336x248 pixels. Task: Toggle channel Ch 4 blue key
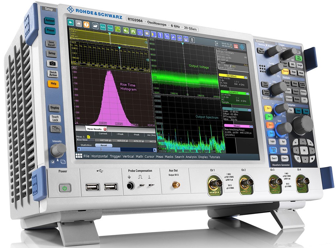[x=271, y=133]
